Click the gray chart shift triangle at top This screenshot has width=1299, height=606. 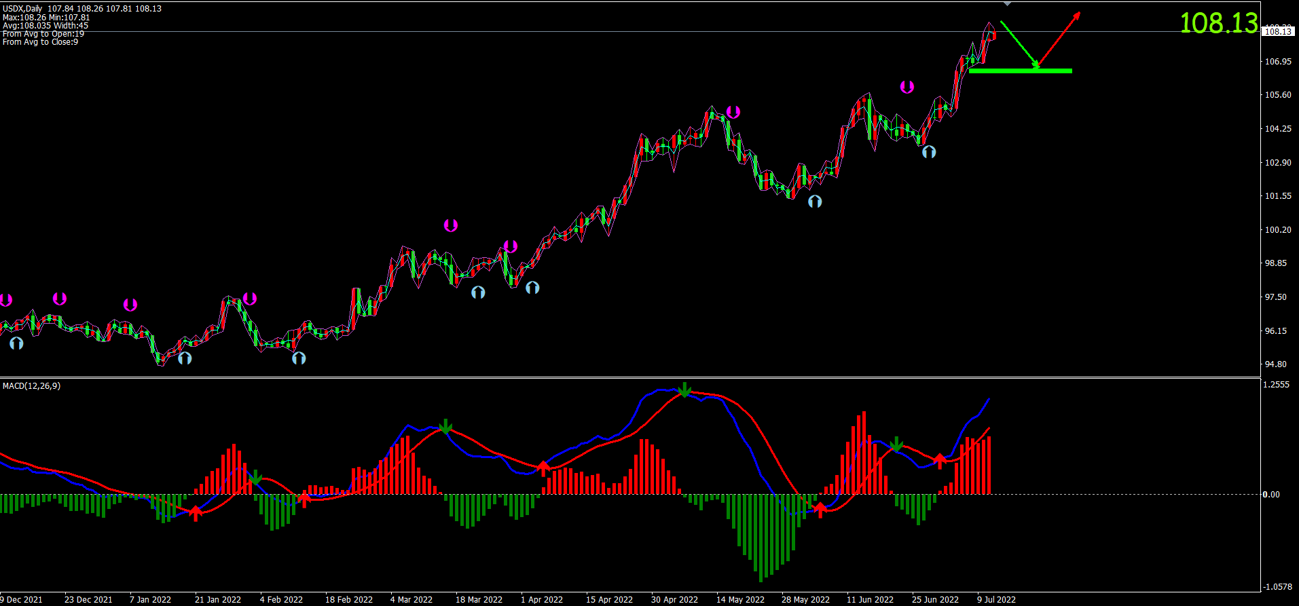click(x=1007, y=4)
